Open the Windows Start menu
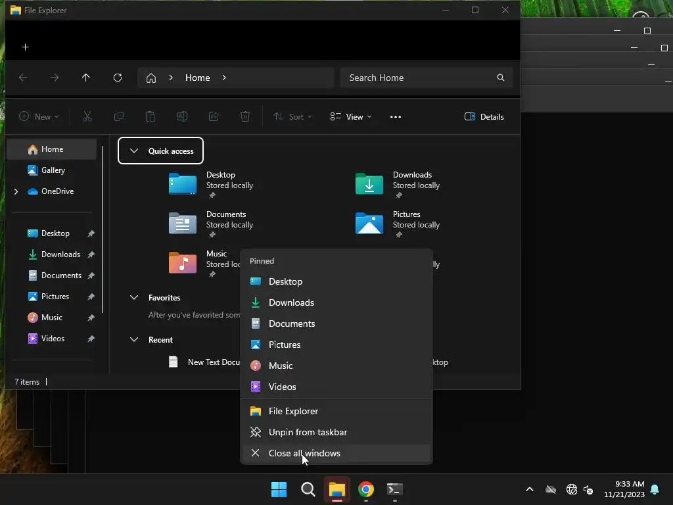Viewport: 673px width, 505px height. (x=279, y=489)
